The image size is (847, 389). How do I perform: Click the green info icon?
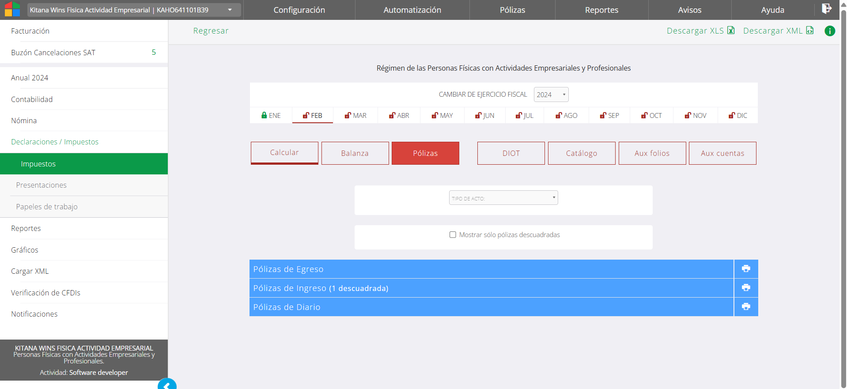830,31
